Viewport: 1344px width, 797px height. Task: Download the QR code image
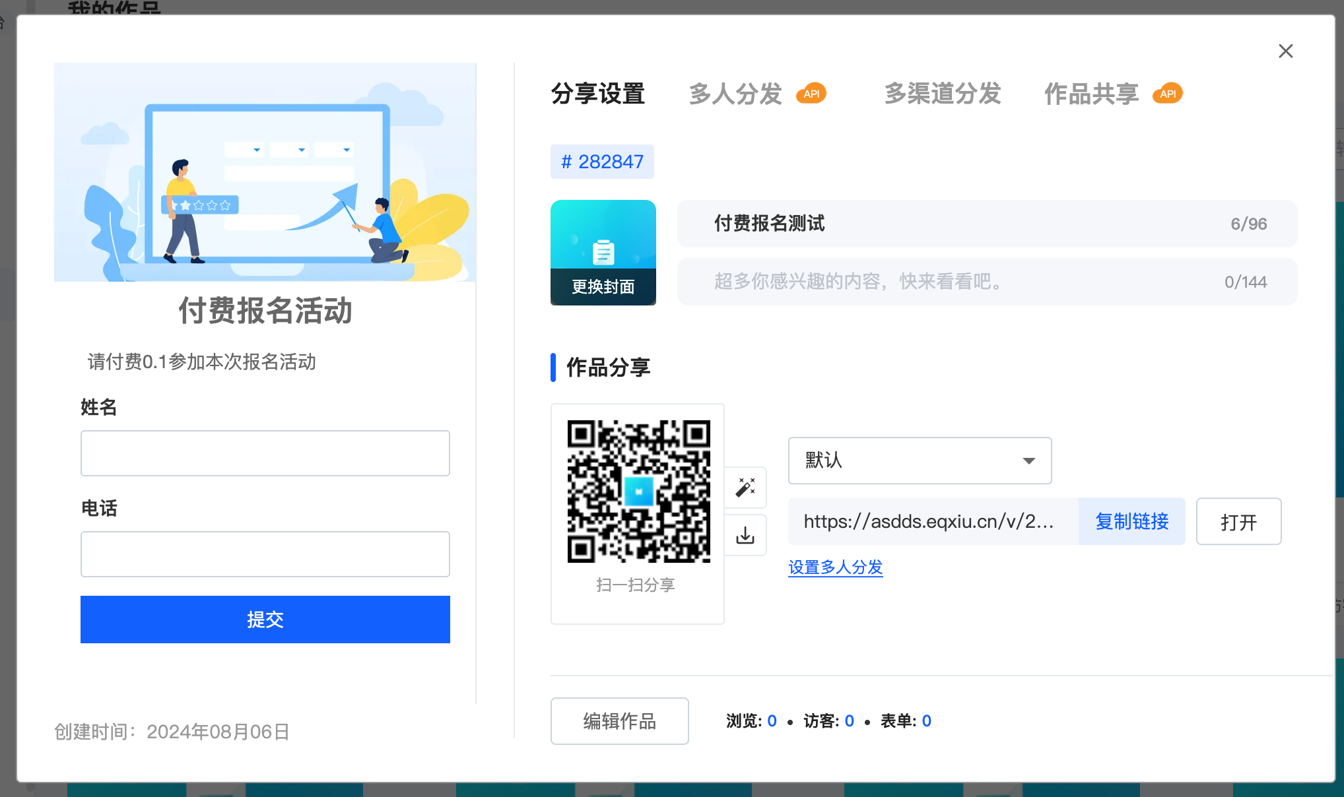[745, 535]
